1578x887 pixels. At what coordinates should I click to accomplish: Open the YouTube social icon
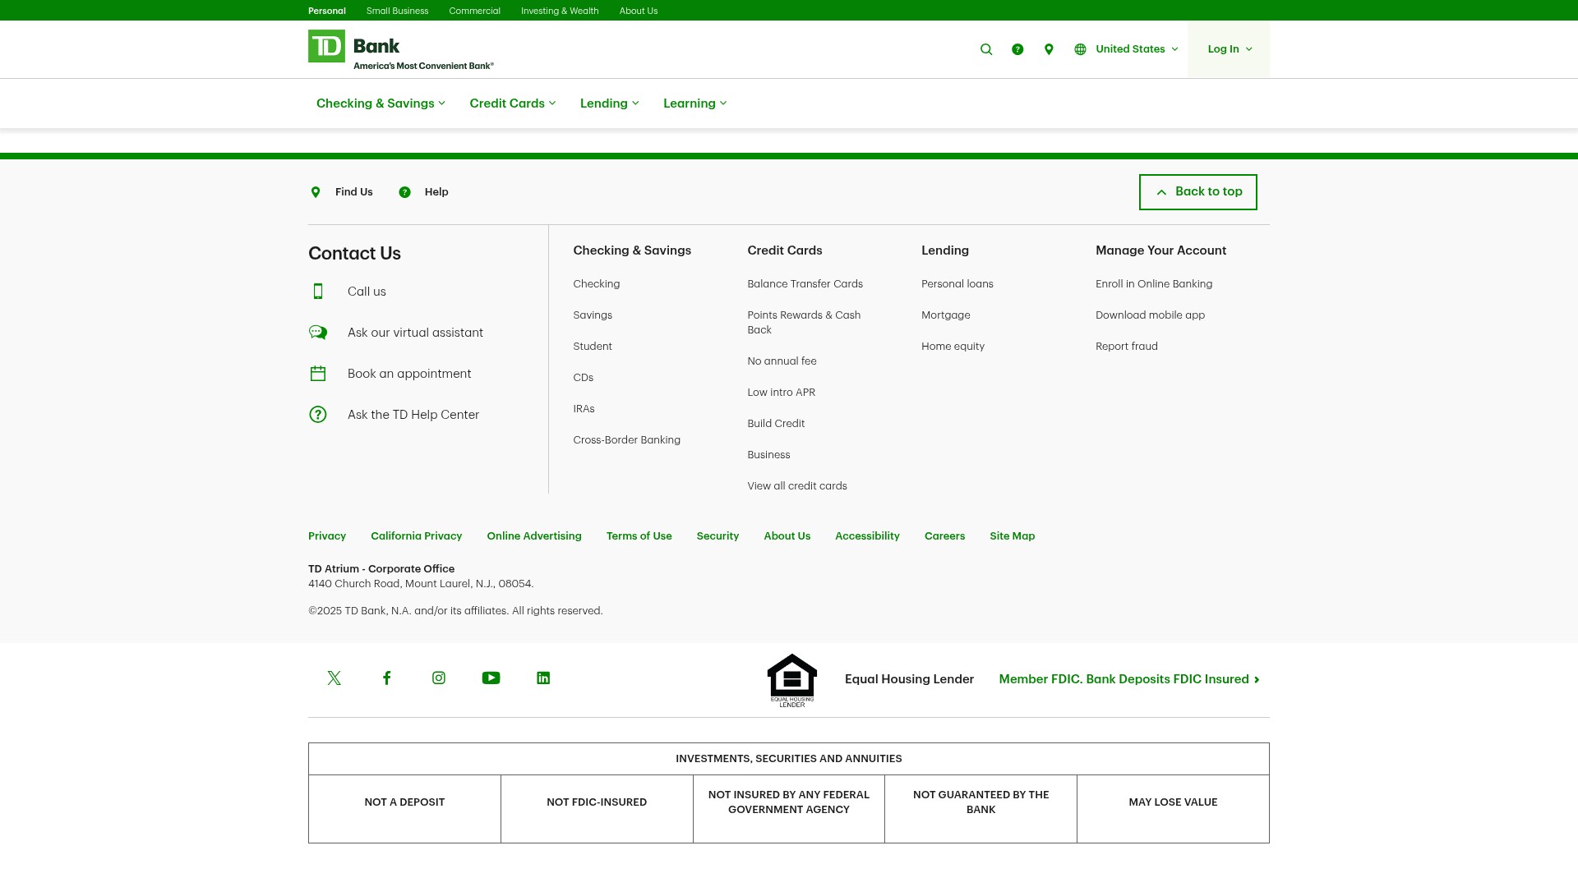click(491, 678)
